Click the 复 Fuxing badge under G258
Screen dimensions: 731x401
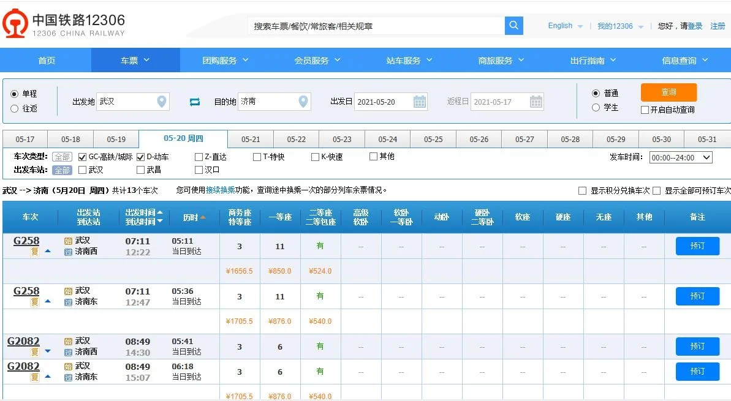(x=34, y=250)
